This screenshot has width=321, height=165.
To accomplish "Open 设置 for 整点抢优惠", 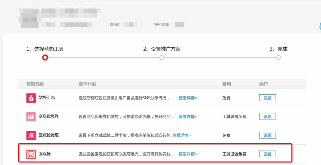I will tap(267, 135).
